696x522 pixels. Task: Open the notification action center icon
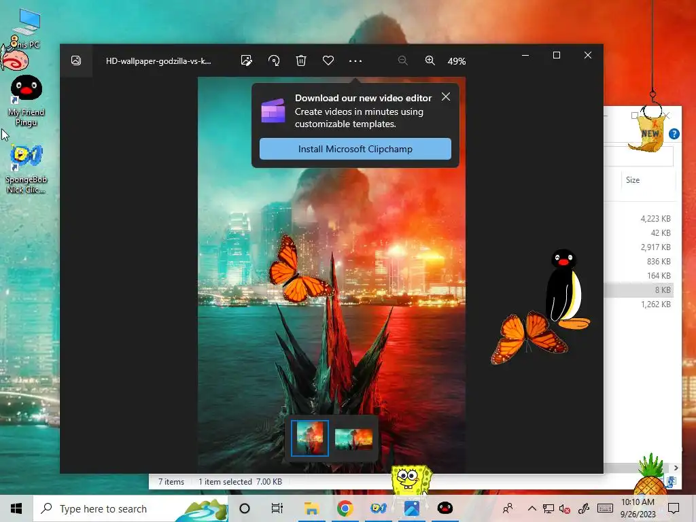(x=674, y=508)
